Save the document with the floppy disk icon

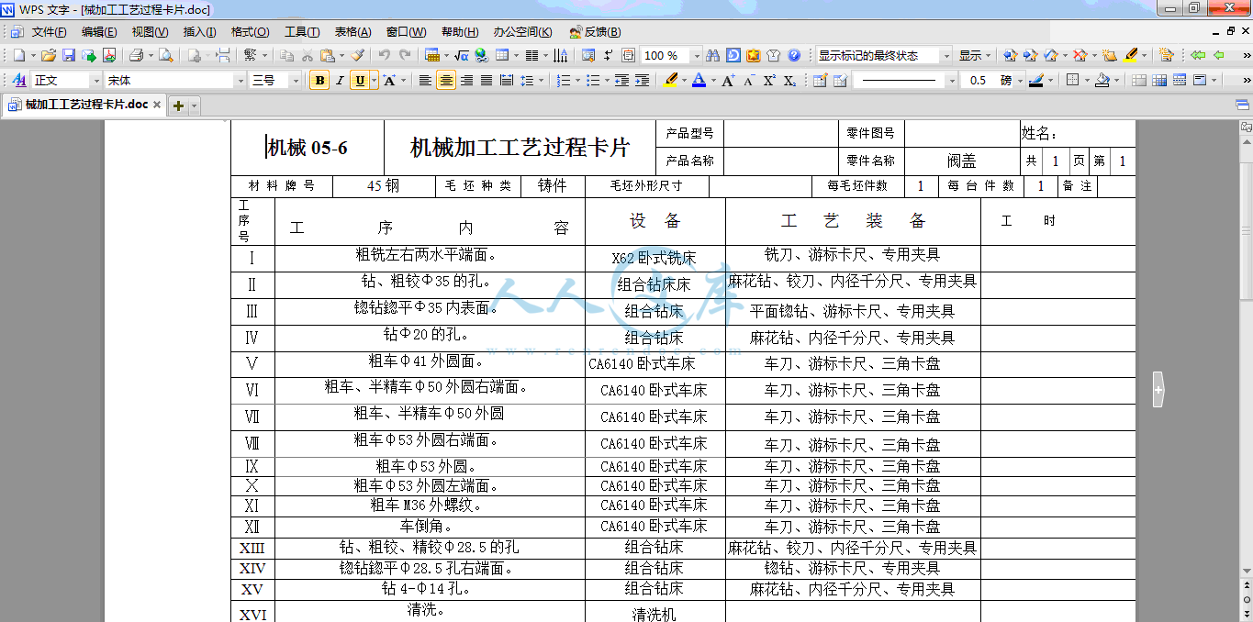[69, 56]
